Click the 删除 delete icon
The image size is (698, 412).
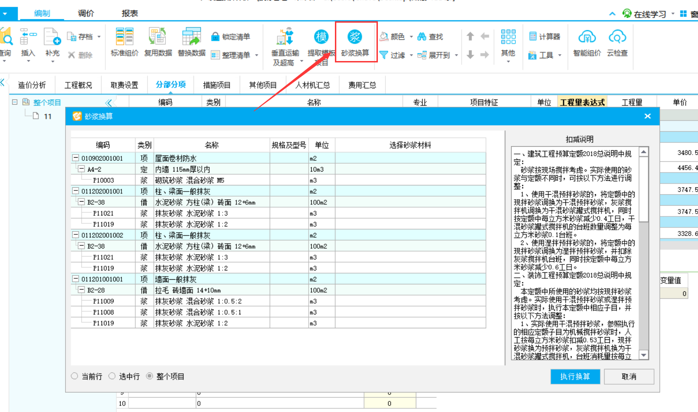[x=72, y=55]
